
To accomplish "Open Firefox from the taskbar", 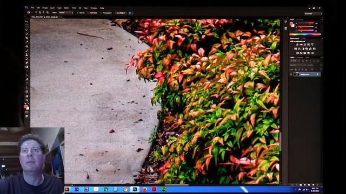I will [x=144, y=189].
